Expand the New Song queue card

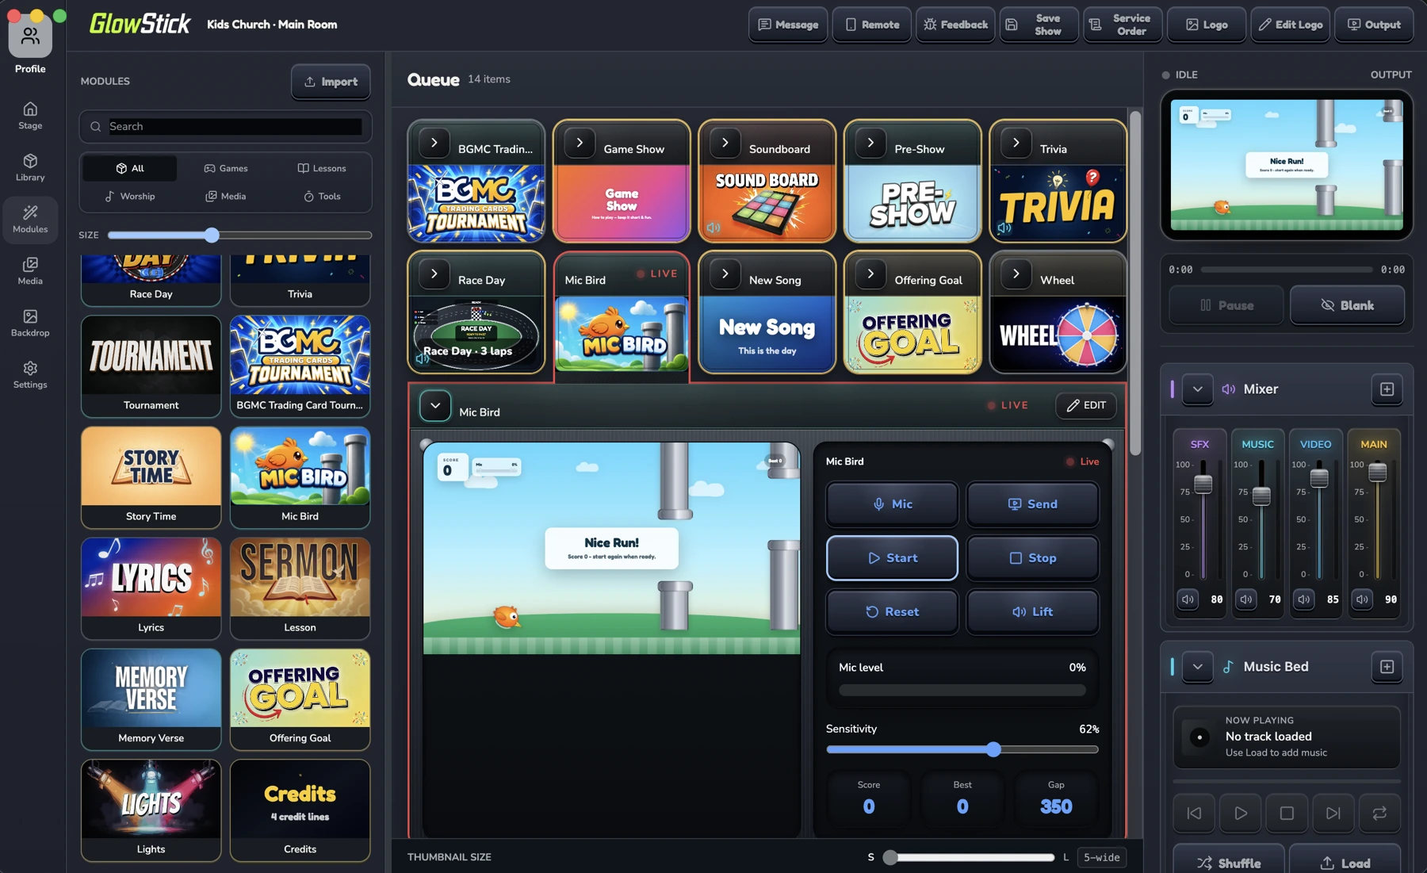pos(725,274)
